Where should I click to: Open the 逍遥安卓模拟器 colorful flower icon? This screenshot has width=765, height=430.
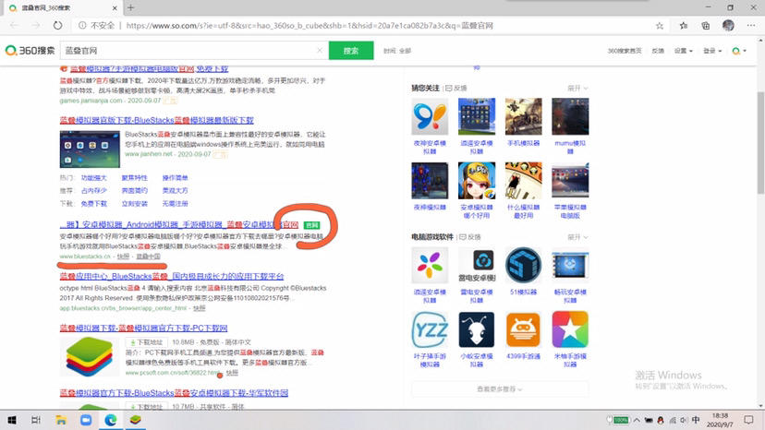[x=430, y=266]
